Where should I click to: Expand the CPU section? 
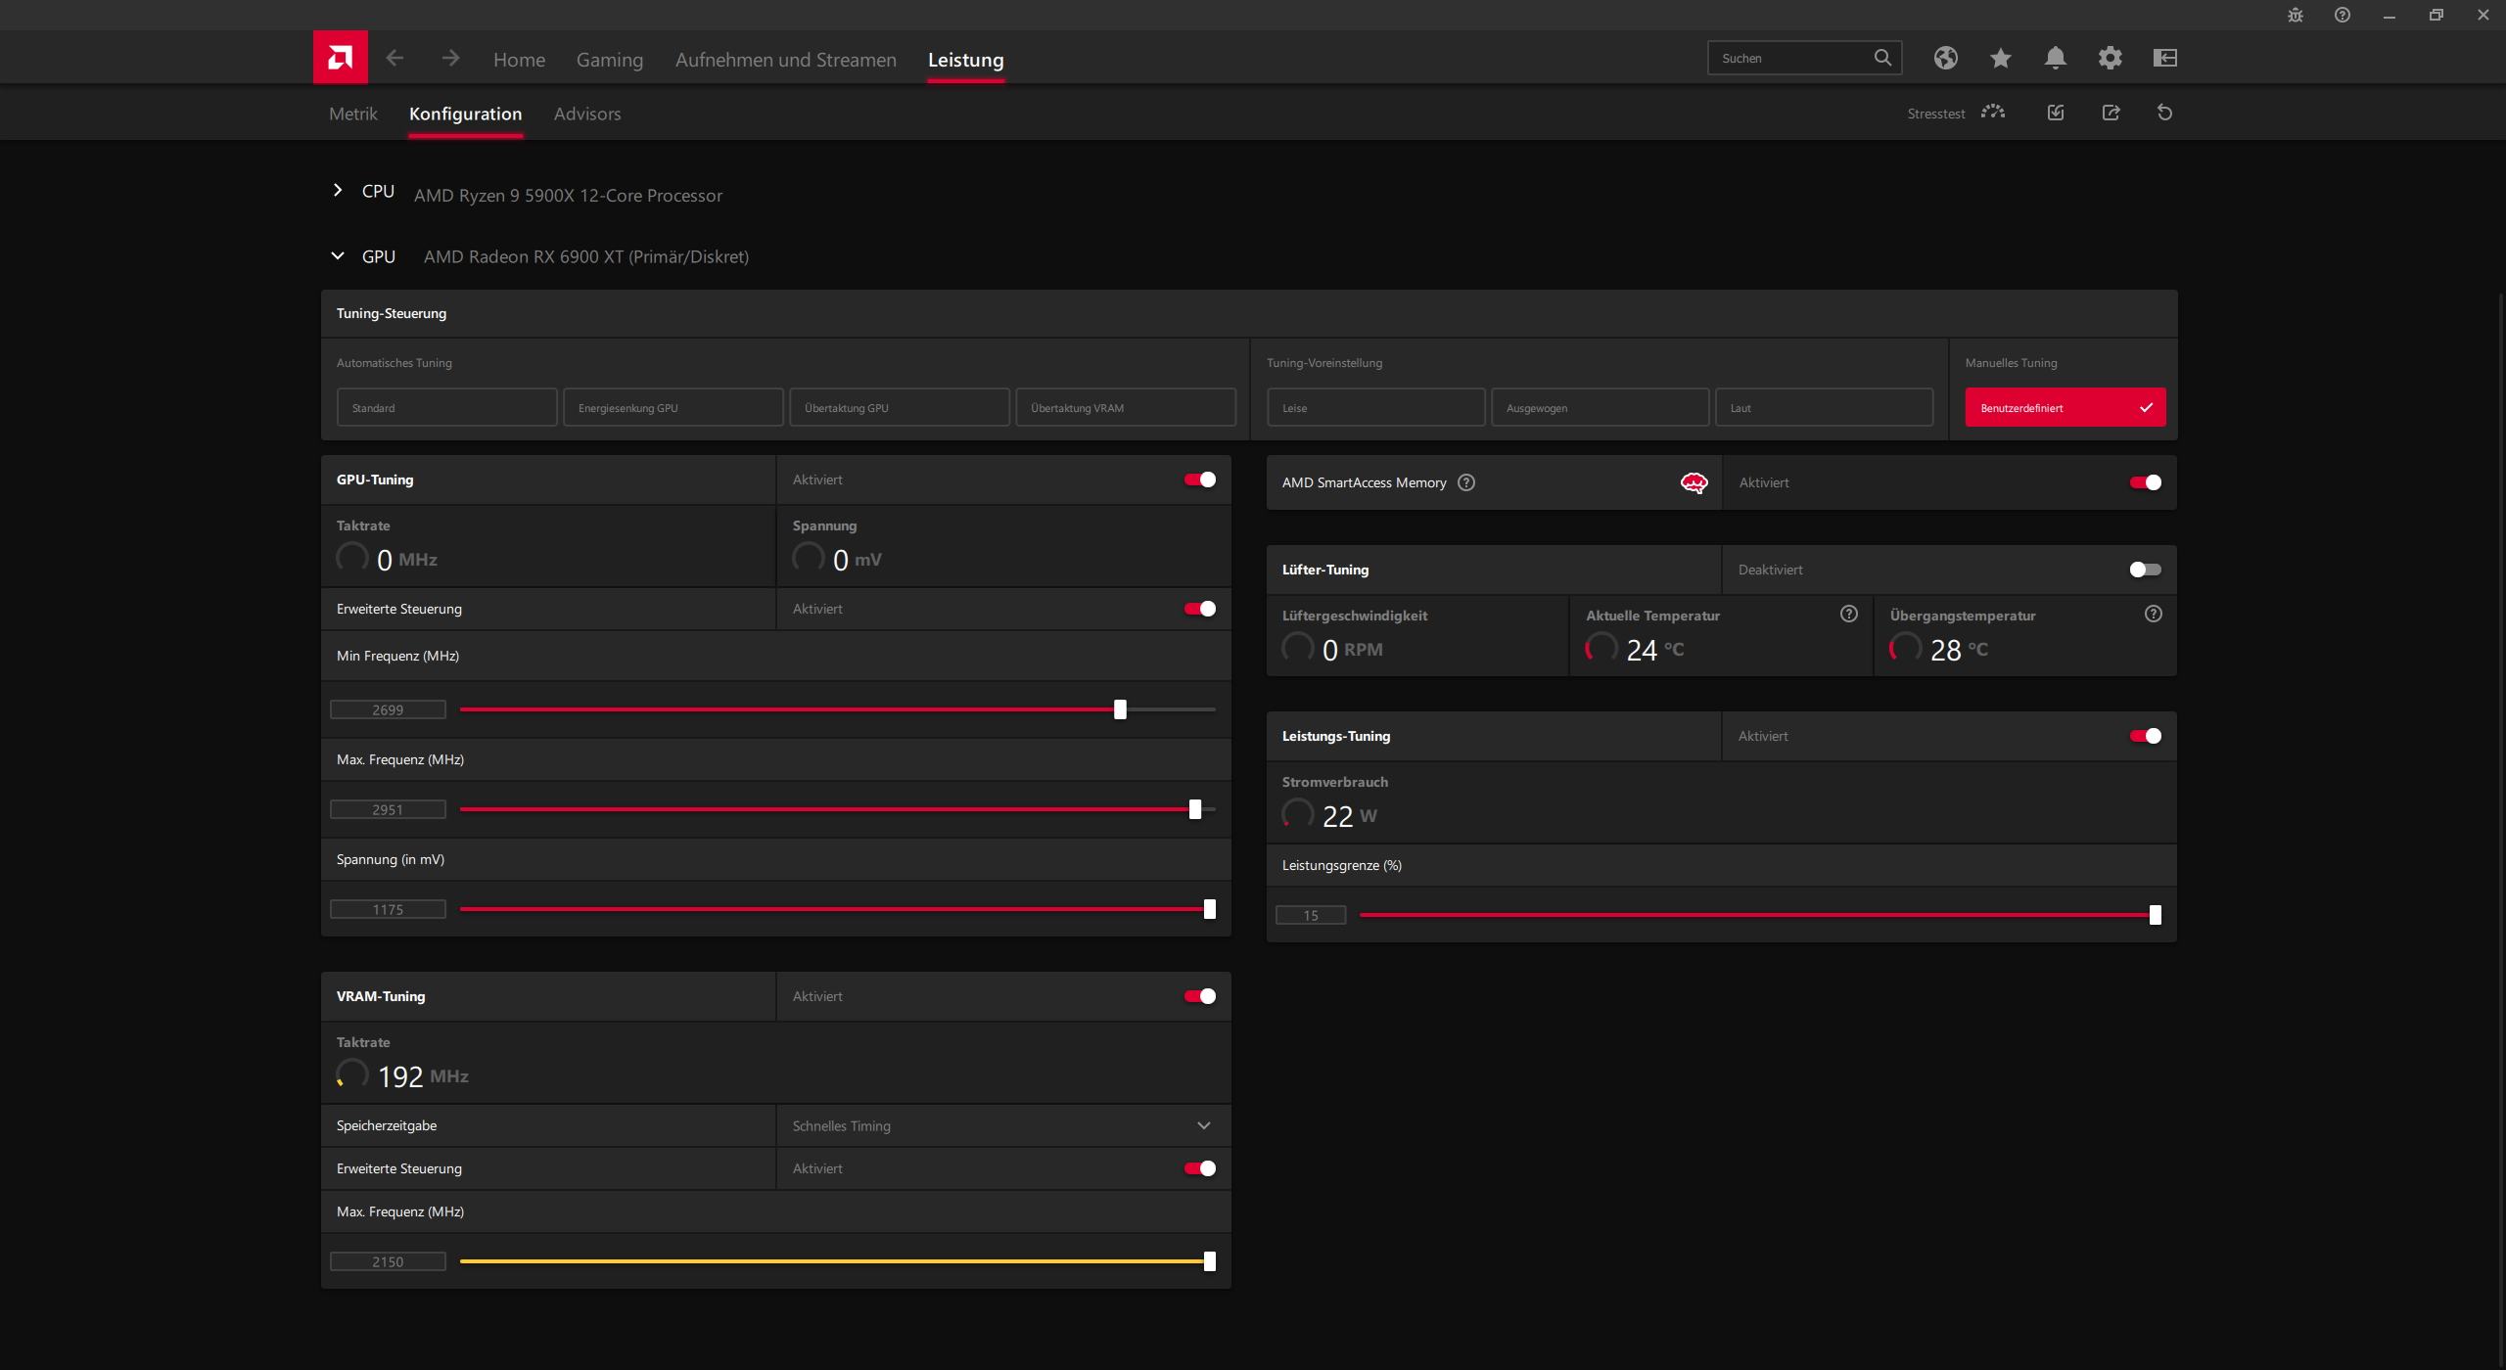pos(338,191)
